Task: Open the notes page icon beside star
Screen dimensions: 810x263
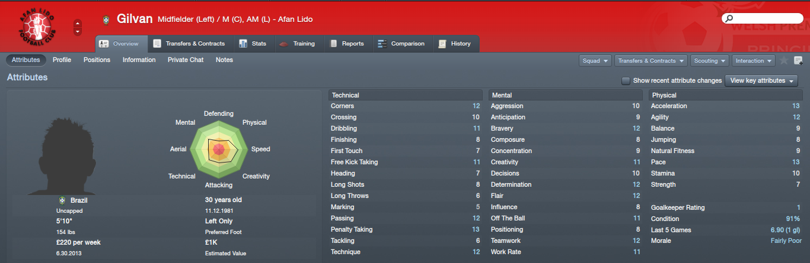Action: 798,60
